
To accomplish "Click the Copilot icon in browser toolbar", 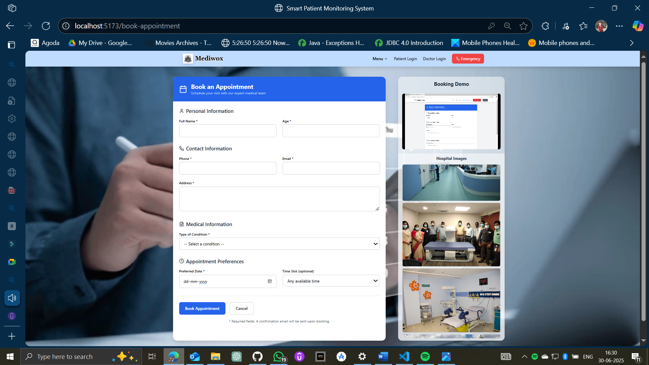I will (638, 26).
